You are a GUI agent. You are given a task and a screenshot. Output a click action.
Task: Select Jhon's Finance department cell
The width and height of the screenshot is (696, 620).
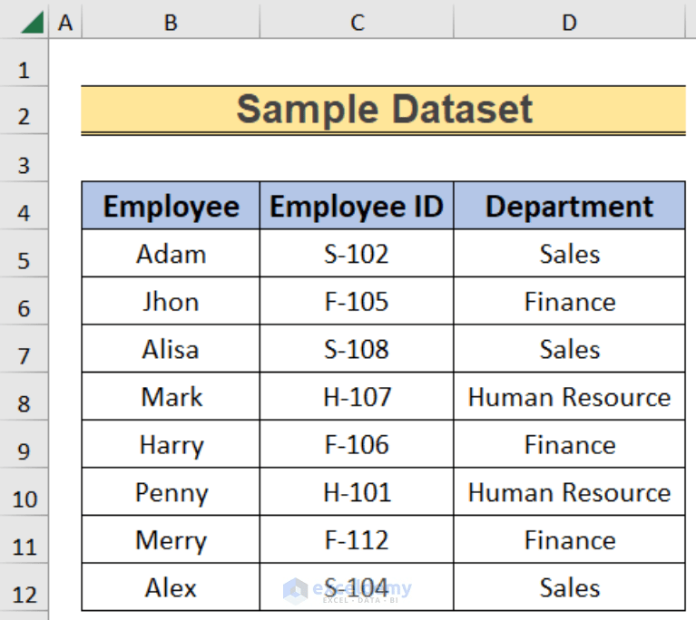click(570, 301)
